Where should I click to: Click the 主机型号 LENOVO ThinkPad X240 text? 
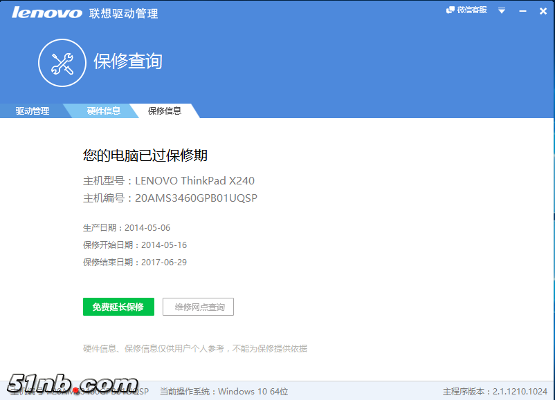point(169,181)
